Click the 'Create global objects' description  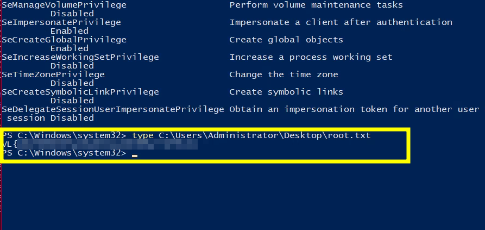point(286,40)
